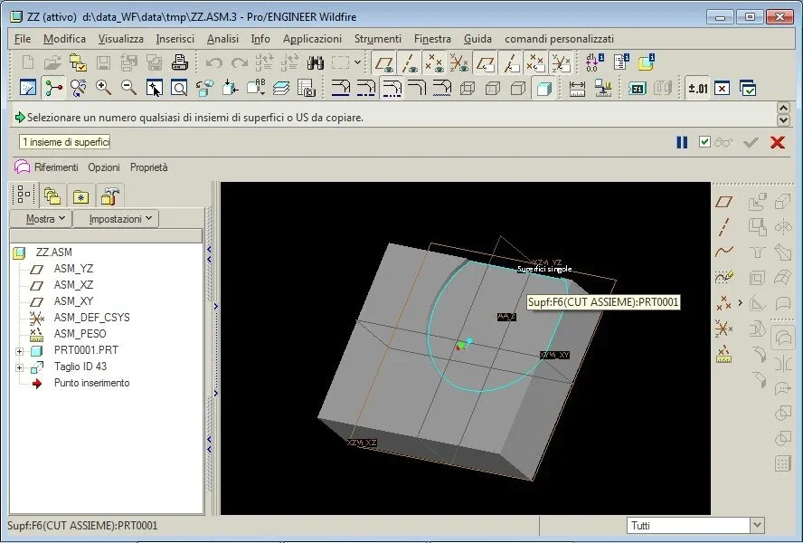
Task: Click the 1 insieme di superfici collector
Action: click(64, 142)
